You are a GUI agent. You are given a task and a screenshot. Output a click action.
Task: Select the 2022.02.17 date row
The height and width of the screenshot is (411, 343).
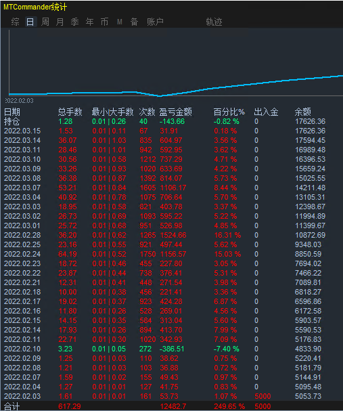coord(22,302)
